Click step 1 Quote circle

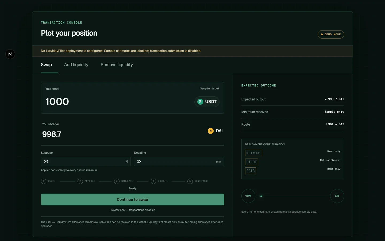pyautogui.click(x=44, y=181)
